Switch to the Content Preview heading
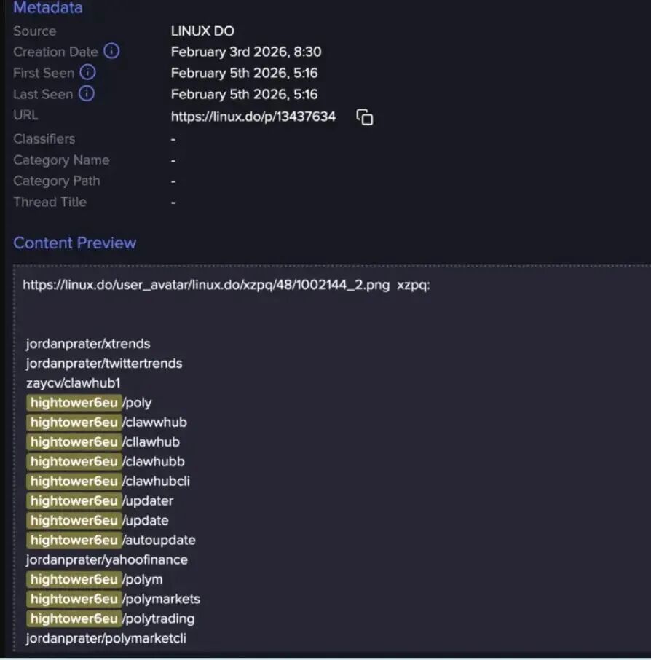The height and width of the screenshot is (660, 651). click(x=74, y=243)
